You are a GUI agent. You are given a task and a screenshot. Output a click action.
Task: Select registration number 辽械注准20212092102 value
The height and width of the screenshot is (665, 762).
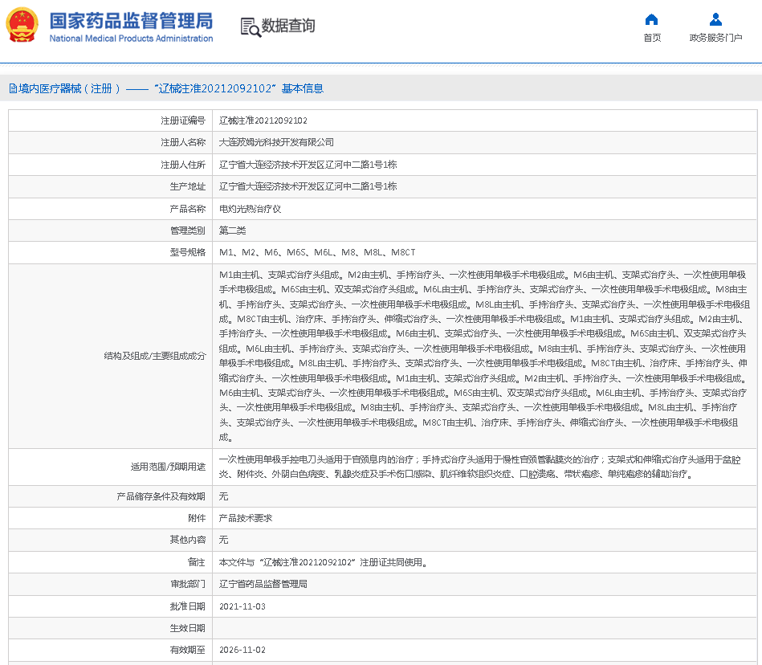click(x=263, y=120)
